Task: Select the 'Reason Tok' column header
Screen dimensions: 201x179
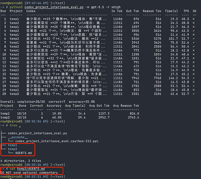Action: point(152,11)
